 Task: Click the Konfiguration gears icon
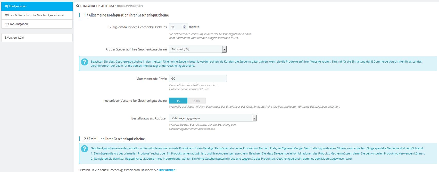[x=7, y=6]
